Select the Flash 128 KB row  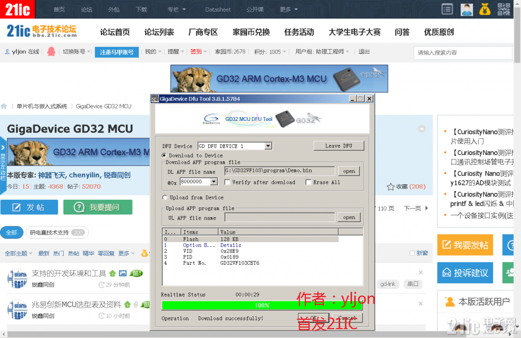251,239
